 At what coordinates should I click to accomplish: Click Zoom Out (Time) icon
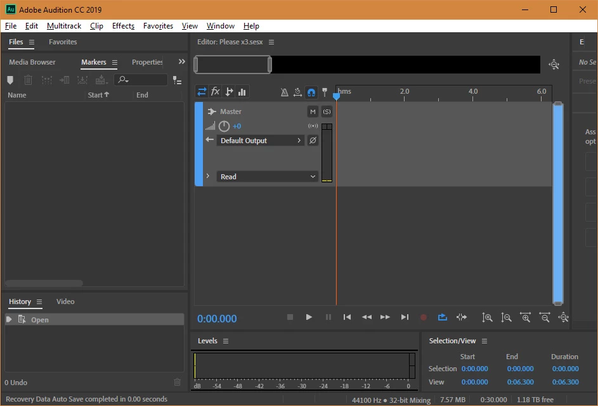pos(545,317)
